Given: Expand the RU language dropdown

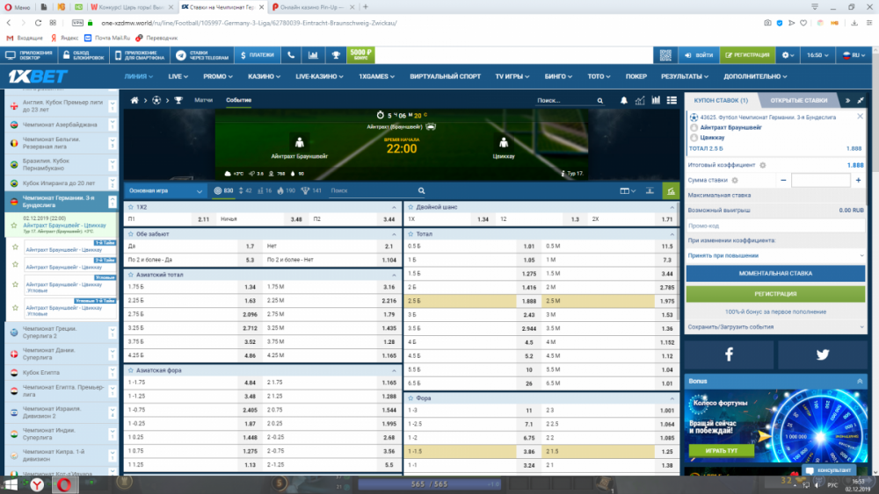Looking at the screenshot, I should 852,55.
